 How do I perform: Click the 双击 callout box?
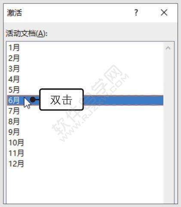[61, 99]
